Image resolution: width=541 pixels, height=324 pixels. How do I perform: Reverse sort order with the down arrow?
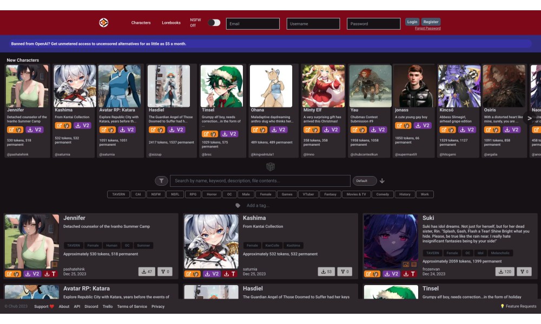click(382, 181)
